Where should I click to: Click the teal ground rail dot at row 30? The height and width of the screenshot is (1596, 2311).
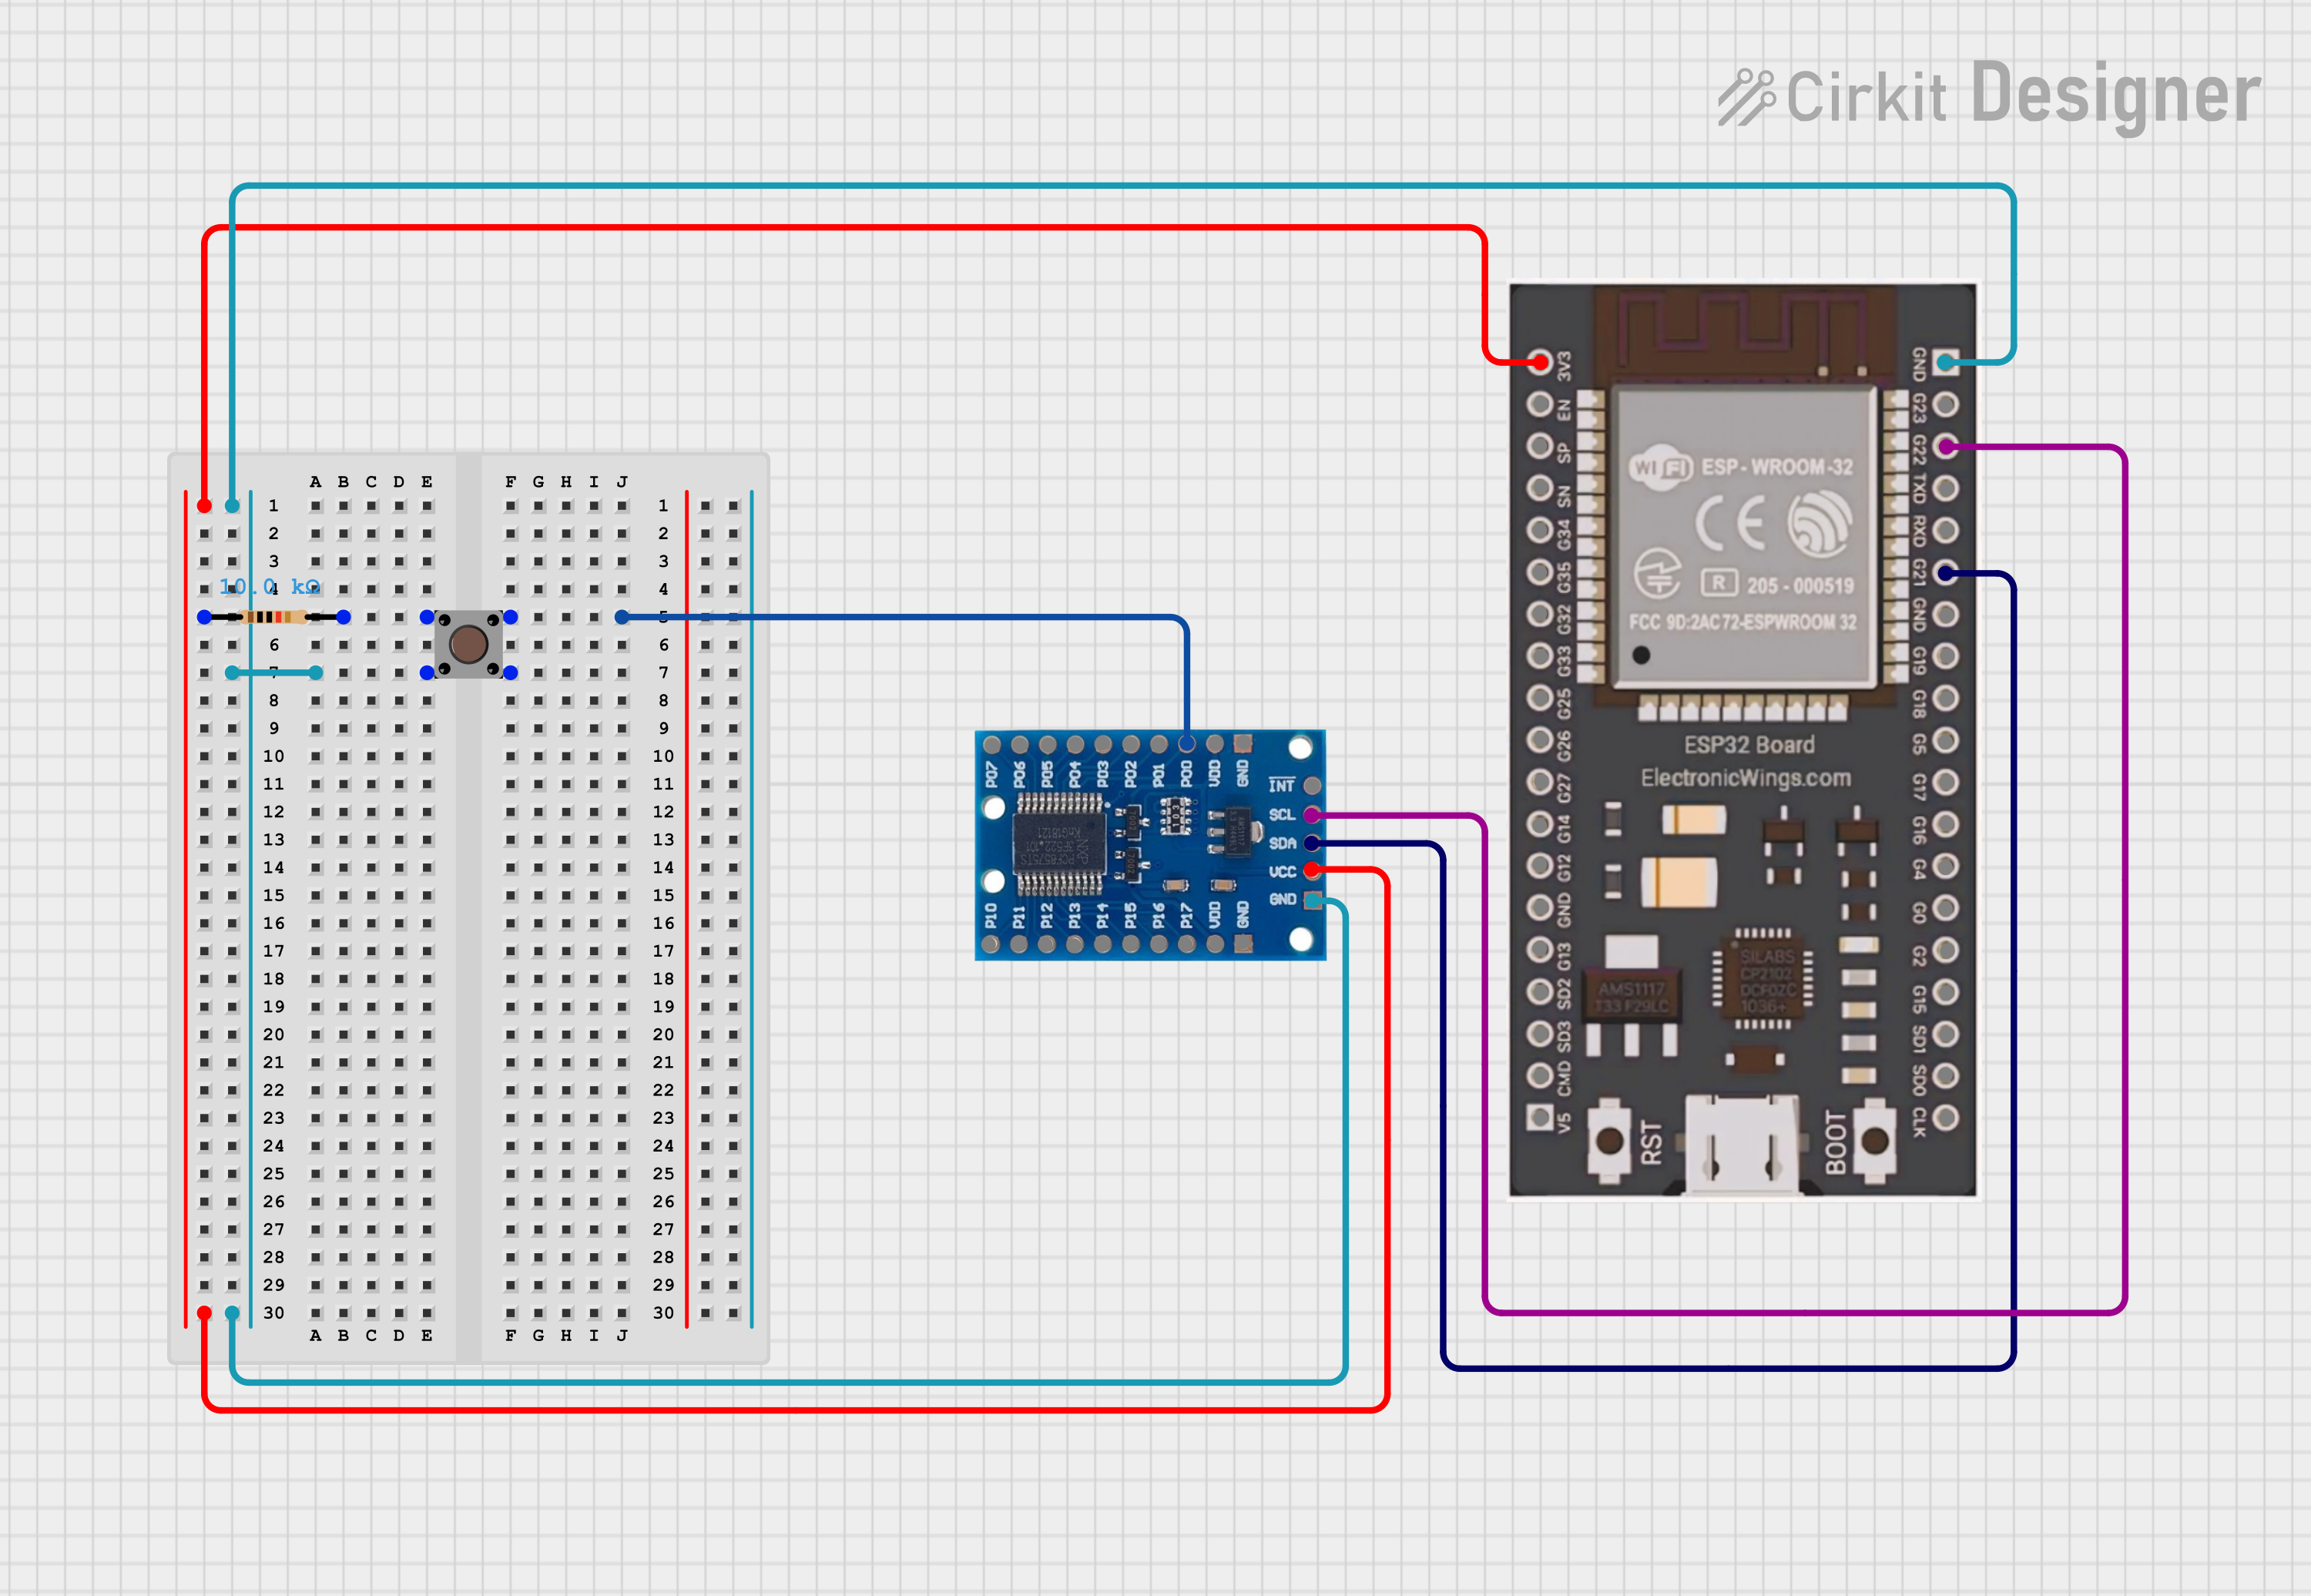[x=233, y=1313]
